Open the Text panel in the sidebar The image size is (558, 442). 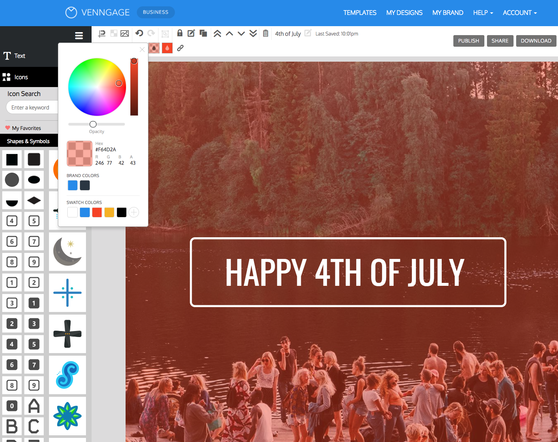pyautogui.click(x=19, y=56)
